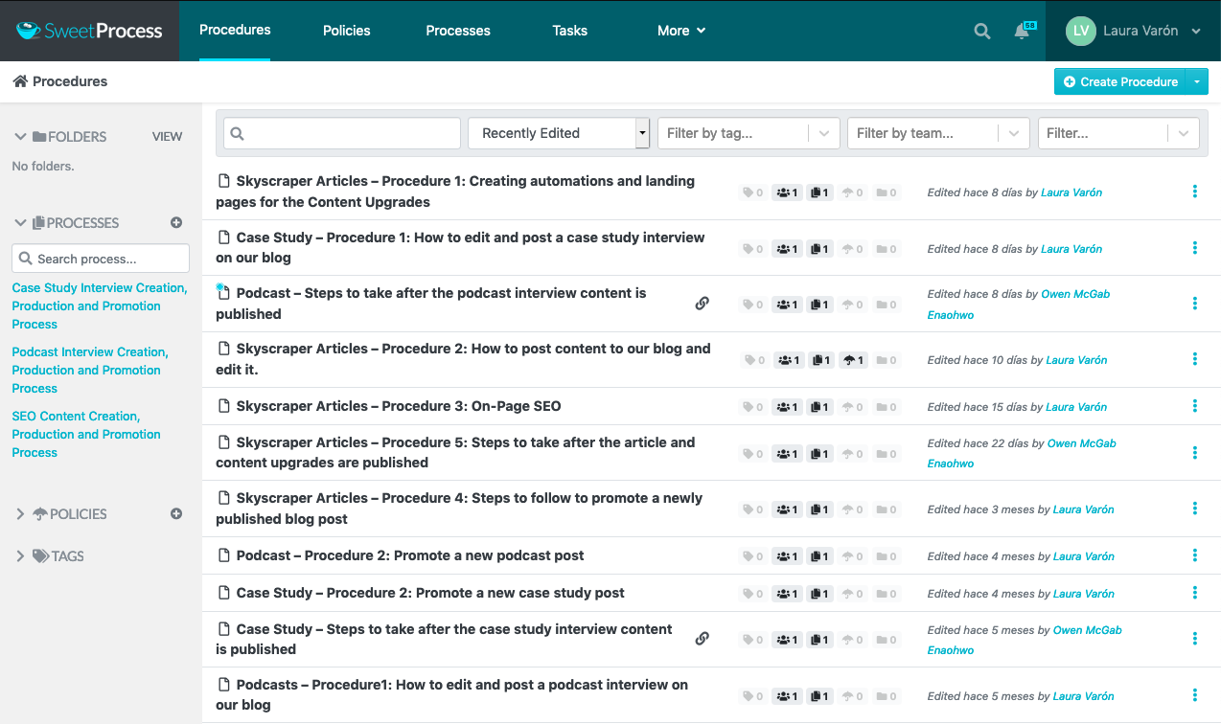Image resolution: width=1221 pixels, height=724 pixels.
Task: Switch to the Policies tab
Action: (x=346, y=30)
